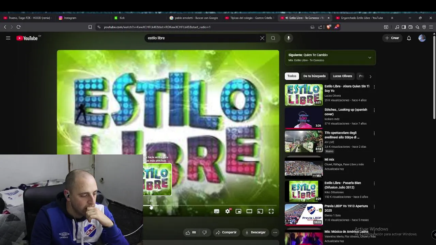Cast the video to a device

[x=260, y=211]
